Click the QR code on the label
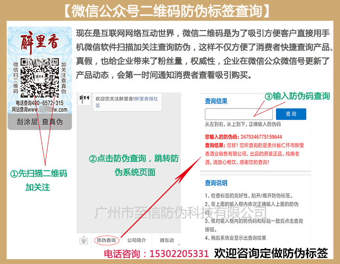This screenshot has height=264, width=340. pyautogui.click(x=39, y=78)
